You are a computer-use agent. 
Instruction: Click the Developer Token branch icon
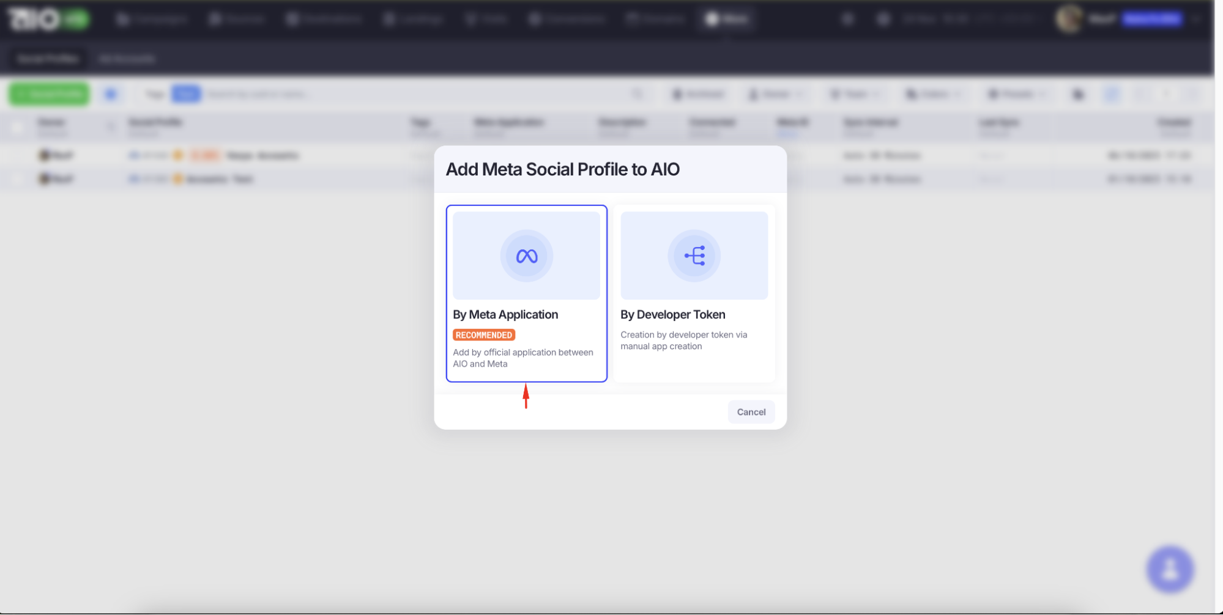pos(694,256)
